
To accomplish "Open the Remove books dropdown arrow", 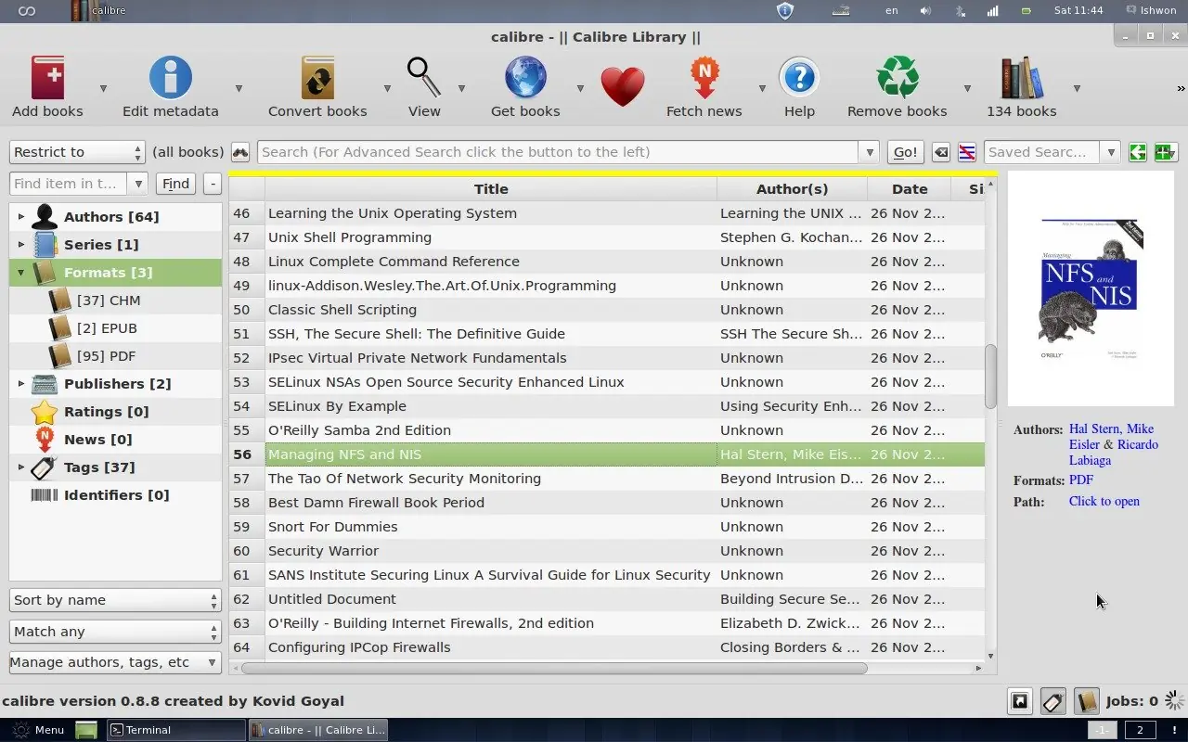I will [x=967, y=89].
